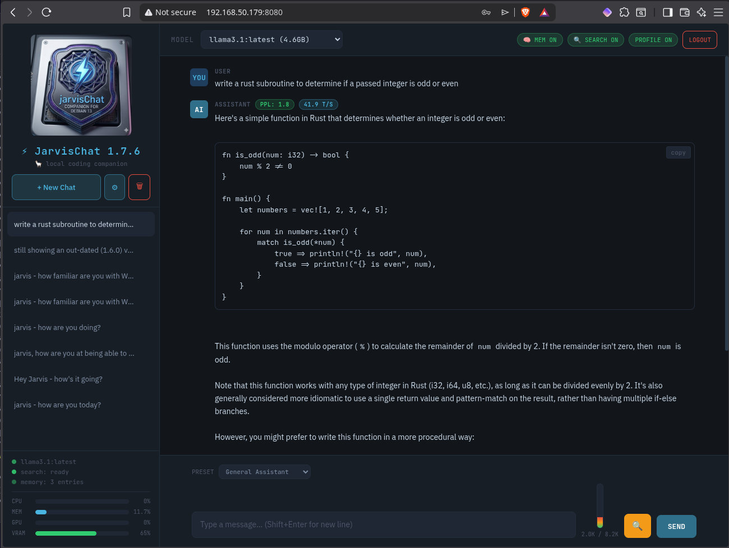Image resolution: width=729 pixels, height=548 pixels.
Task: Click the orange magnifier search button
Action: [638, 526]
